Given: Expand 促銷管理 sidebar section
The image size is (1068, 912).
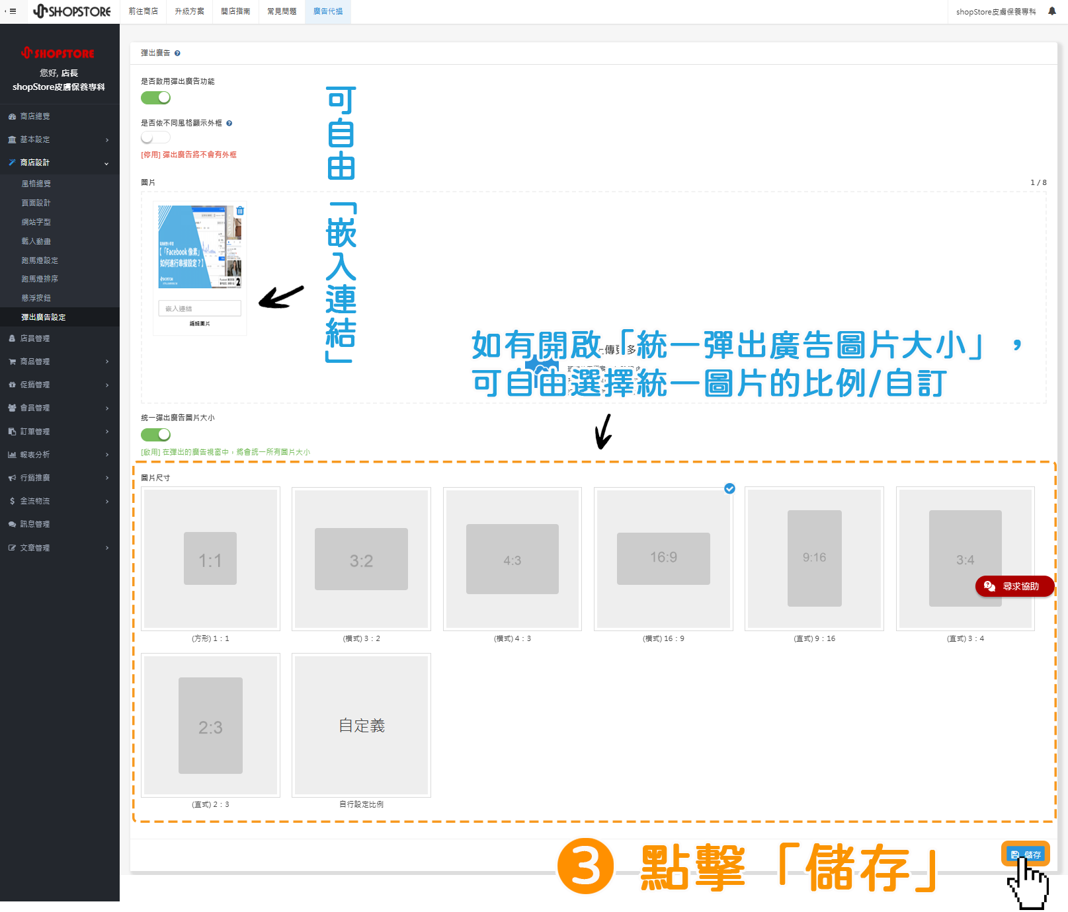Looking at the screenshot, I should tap(60, 385).
